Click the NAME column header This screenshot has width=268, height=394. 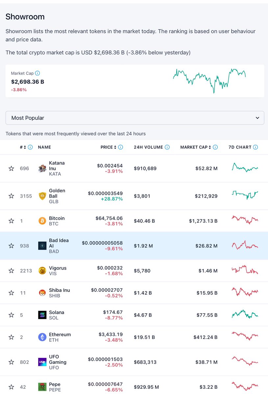click(44, 147)
